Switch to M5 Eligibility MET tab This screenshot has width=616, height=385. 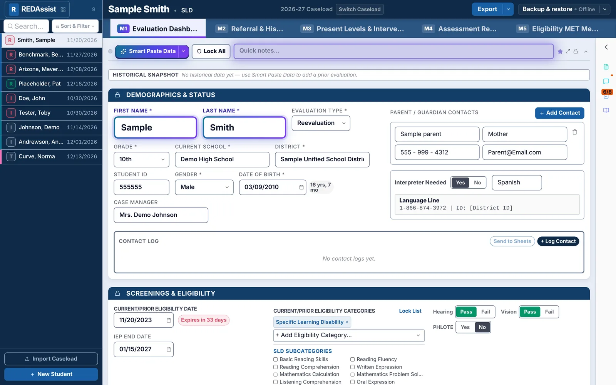557,29
